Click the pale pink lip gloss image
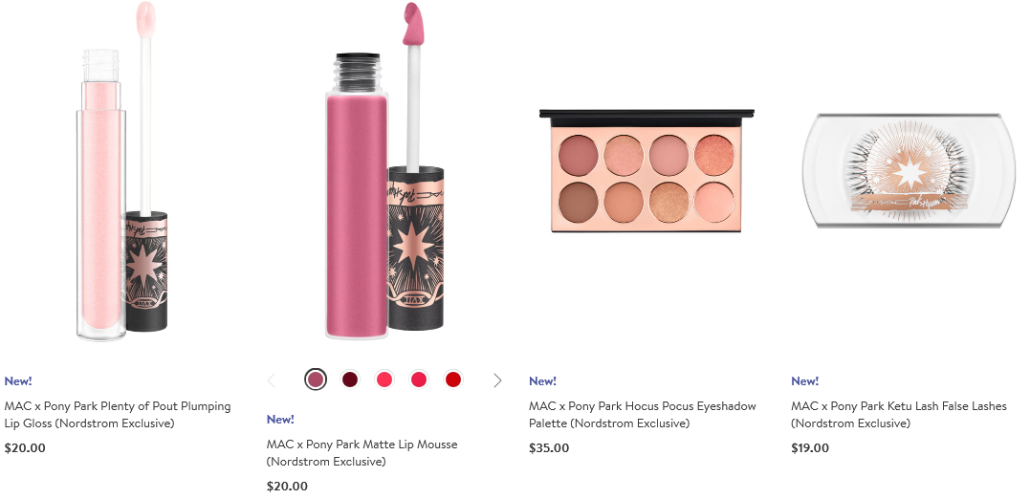This screenshot has height=499, width=1030. tap(122, 172)
